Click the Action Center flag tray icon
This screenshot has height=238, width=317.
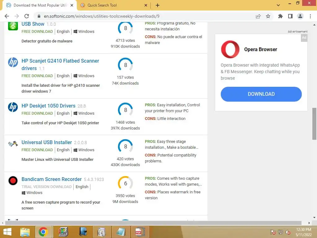click(273, 232)
